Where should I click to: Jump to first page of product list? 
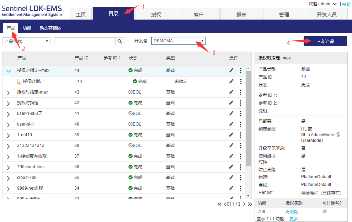219,204
